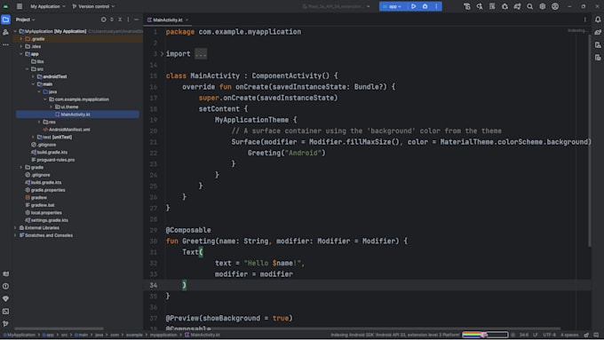Collapse the app module folder
This screenshot has width=604, height=340.
(20, 54)
